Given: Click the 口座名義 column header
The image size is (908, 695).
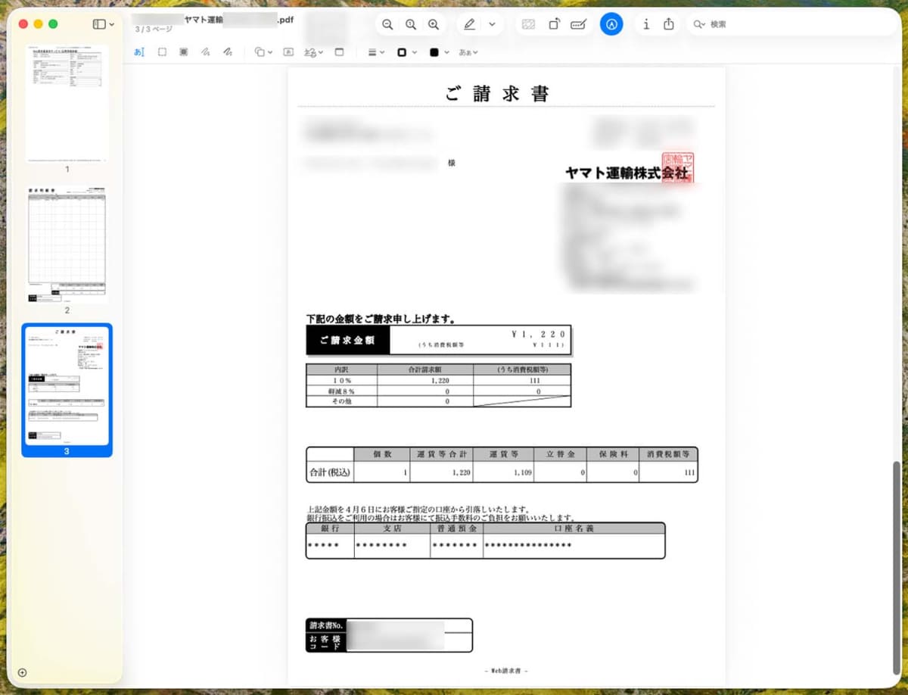Looking at the screenshot, I should pyautogui.click(x=574, y=528).
